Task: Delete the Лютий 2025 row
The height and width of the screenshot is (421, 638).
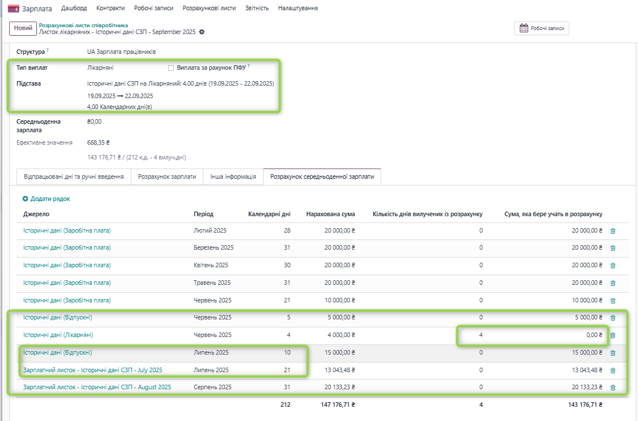Action: 612,231
